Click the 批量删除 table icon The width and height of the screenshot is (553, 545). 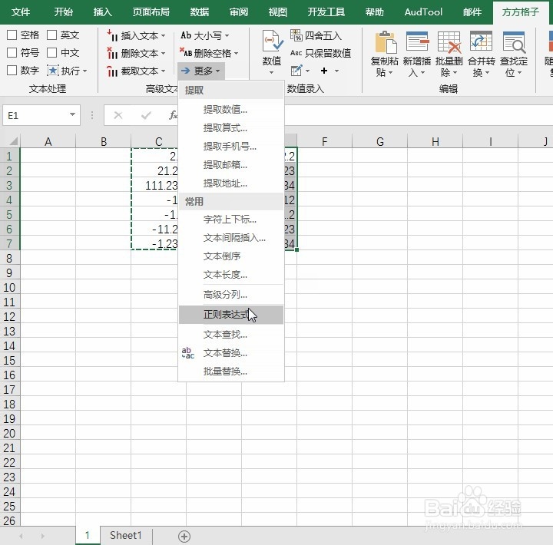coord(449,41)
